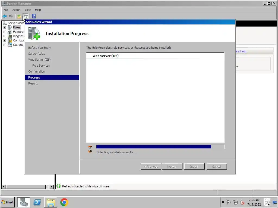Click the Cancel button
This screenshot has width=278, height=208.
coord(217,167)
